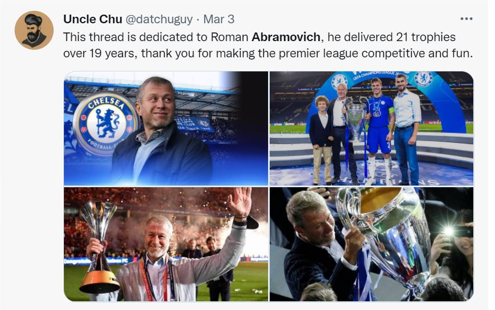Open bottom-right photo of large silver cup
The image size is (495, 310).
(372, 244)
